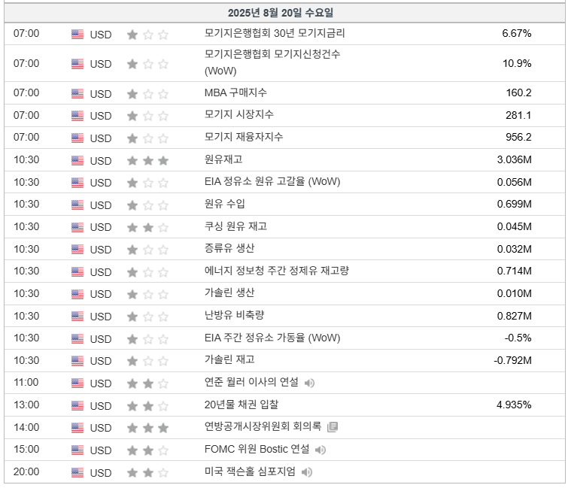Open the 난방유 비축량 event

[x=235, y=315]
